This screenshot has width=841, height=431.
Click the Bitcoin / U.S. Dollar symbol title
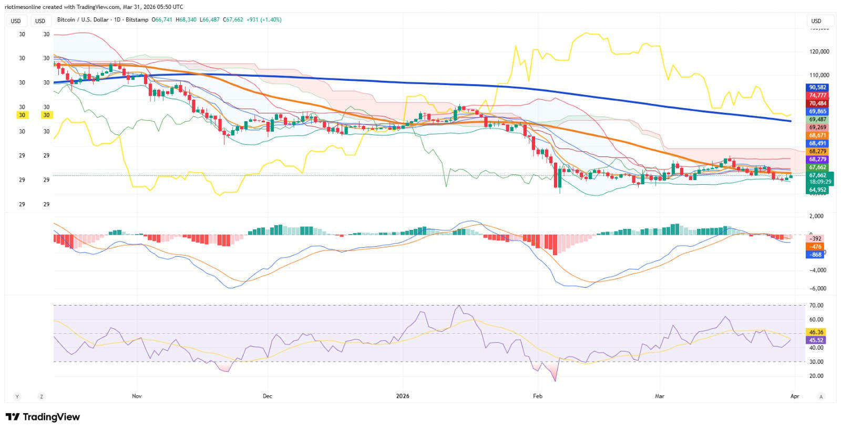coord(83,19)
